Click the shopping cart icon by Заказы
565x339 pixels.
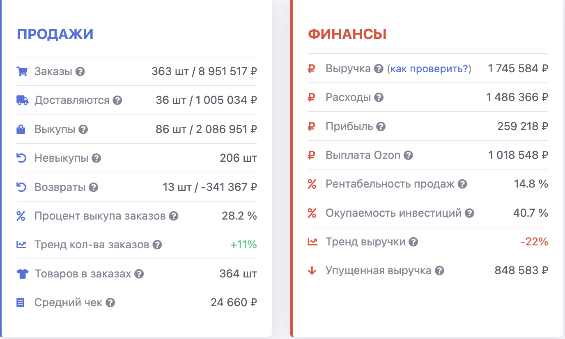coord(21,72)
